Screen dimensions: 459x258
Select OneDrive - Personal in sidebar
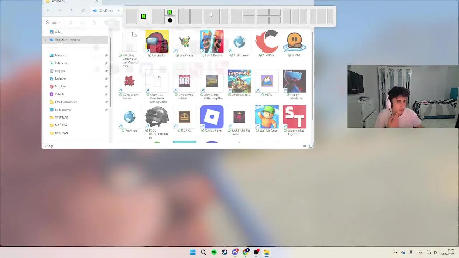tap(75, 40)
